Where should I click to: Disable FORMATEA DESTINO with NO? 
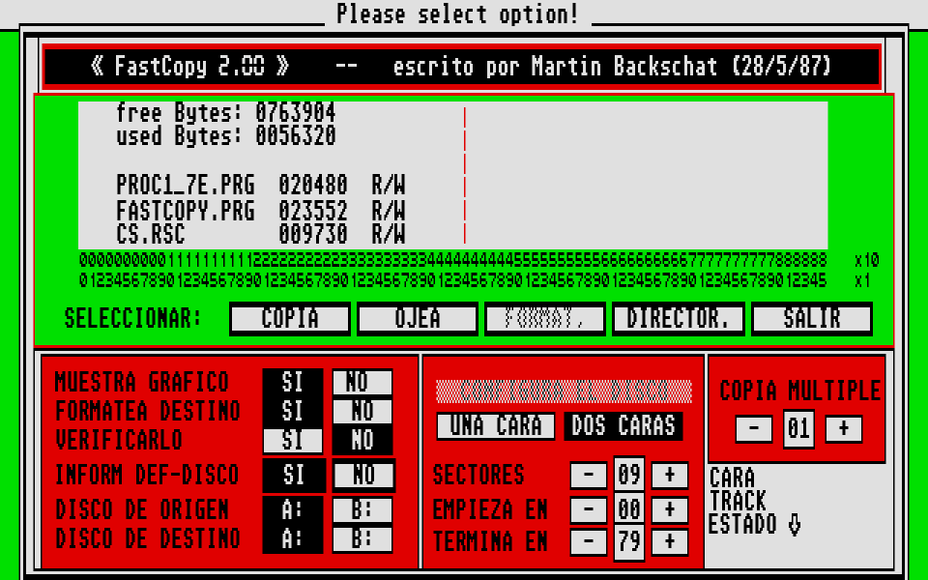[x=362, y=412]
